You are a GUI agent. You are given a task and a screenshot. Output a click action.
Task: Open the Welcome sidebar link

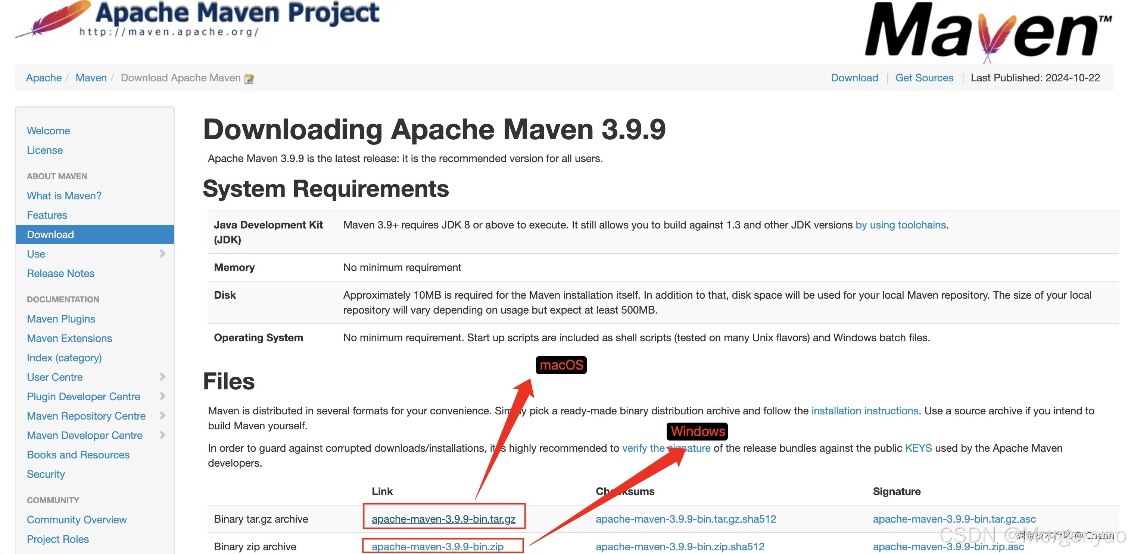coord(48,131)
